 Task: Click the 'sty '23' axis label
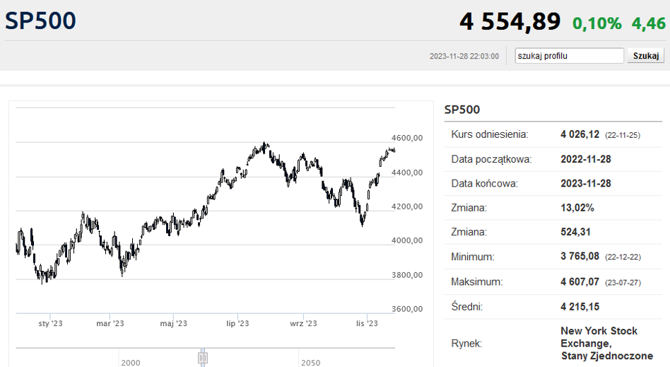[50, 323]
